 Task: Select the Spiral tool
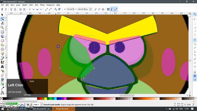pyautogui.click(x=2, y=49)
